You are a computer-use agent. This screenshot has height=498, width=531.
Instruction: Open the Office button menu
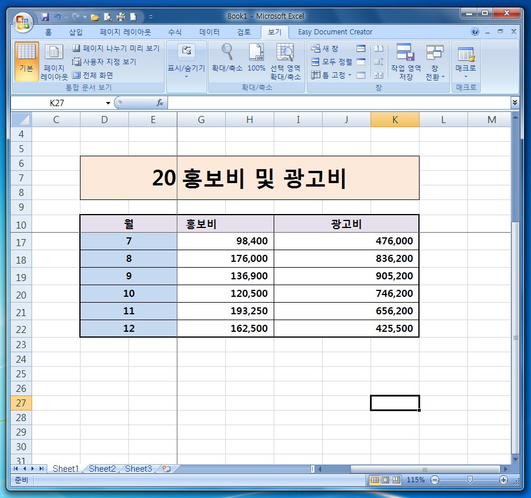coord(23,22)
